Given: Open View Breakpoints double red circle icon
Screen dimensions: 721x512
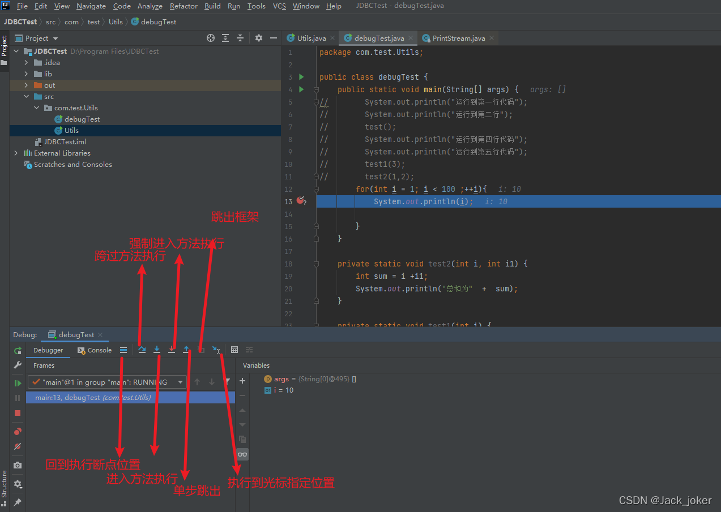Looking at the screenshot, I should [x=18, y=432].
